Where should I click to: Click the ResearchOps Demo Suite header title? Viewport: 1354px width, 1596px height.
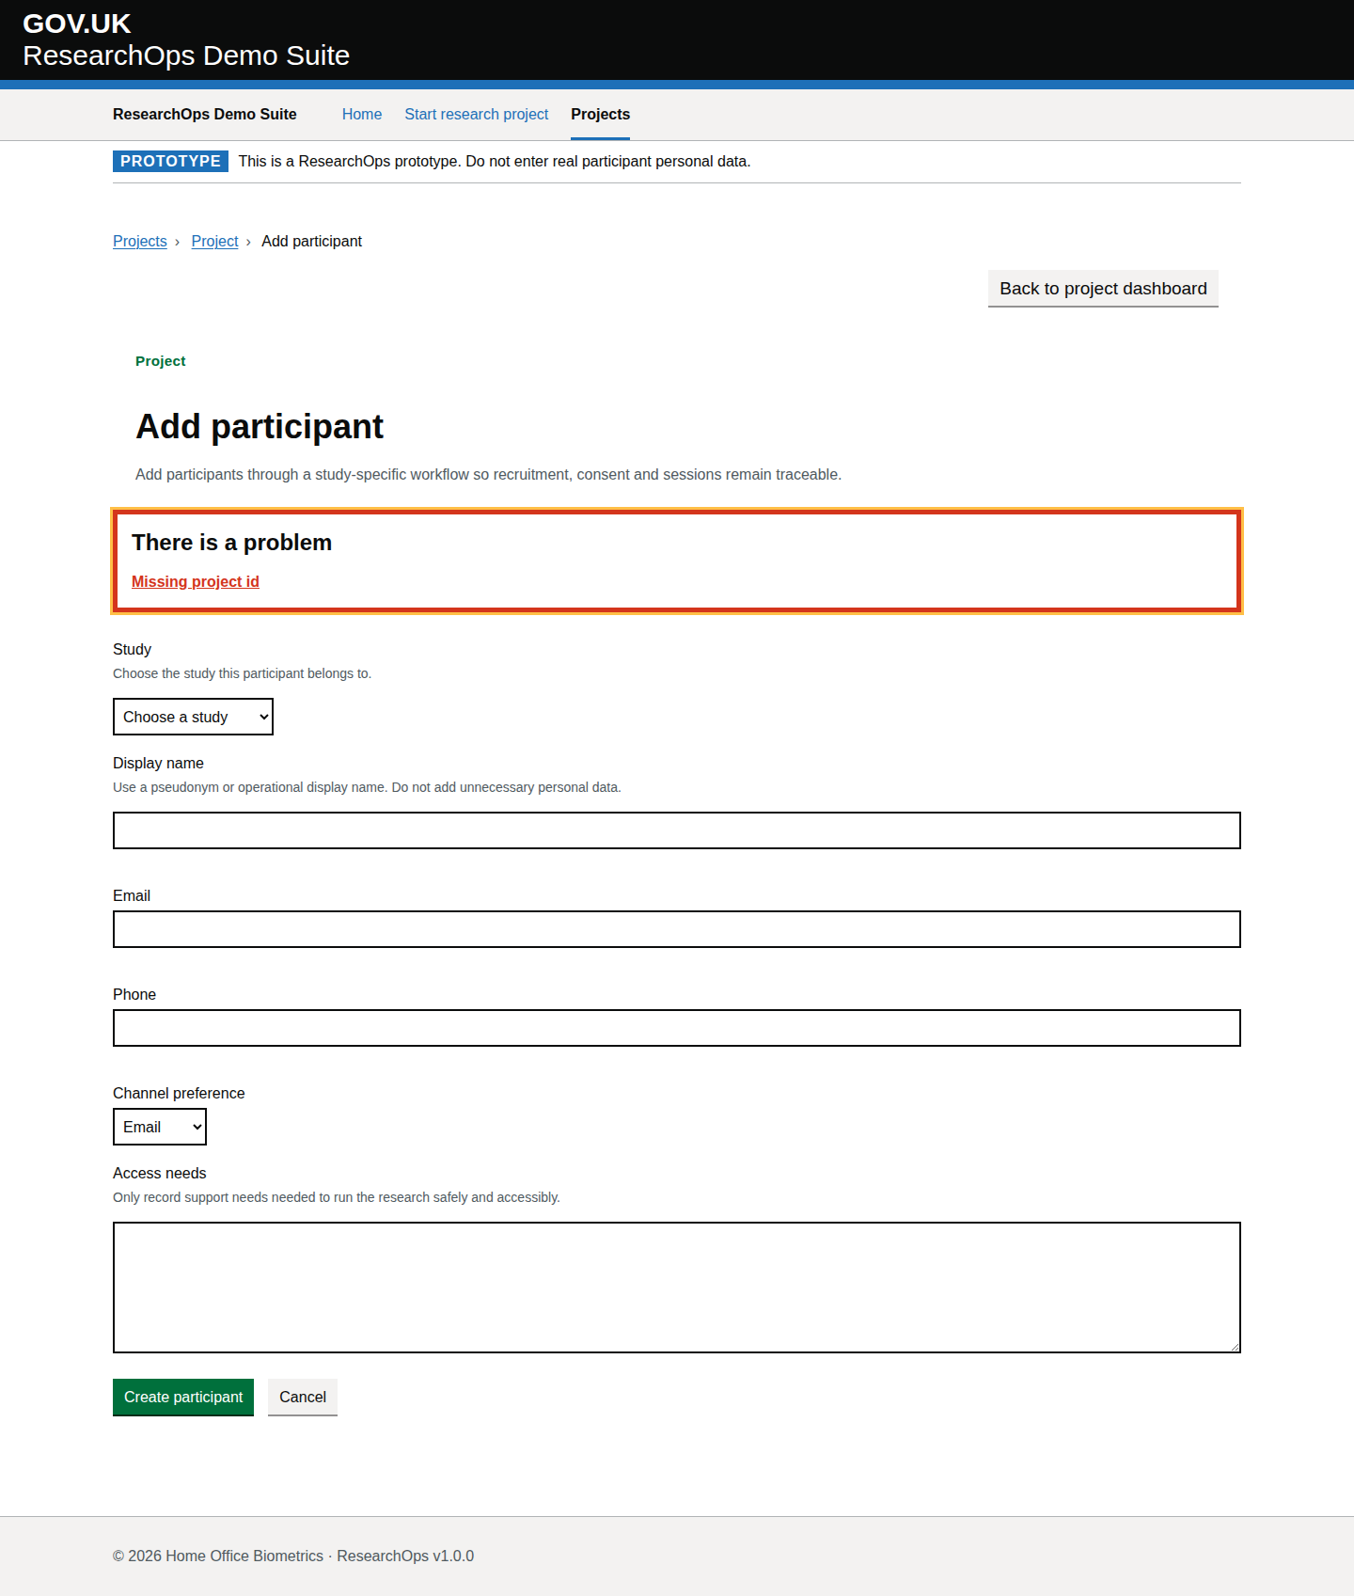click(186, 55)
